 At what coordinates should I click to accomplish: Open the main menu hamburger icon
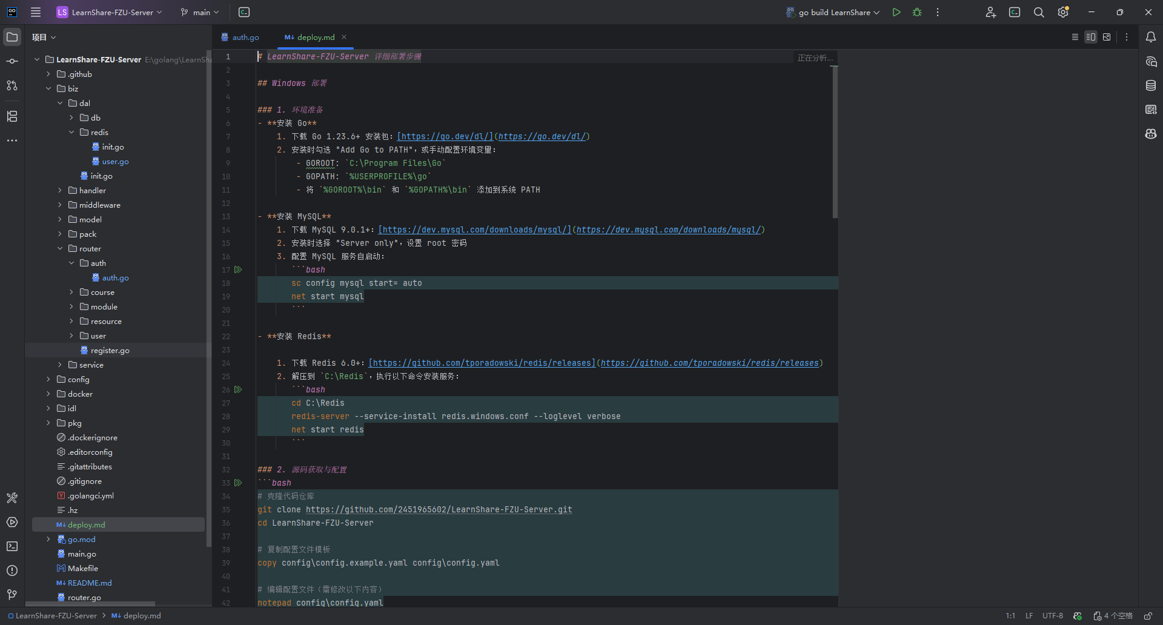(36, 12)
